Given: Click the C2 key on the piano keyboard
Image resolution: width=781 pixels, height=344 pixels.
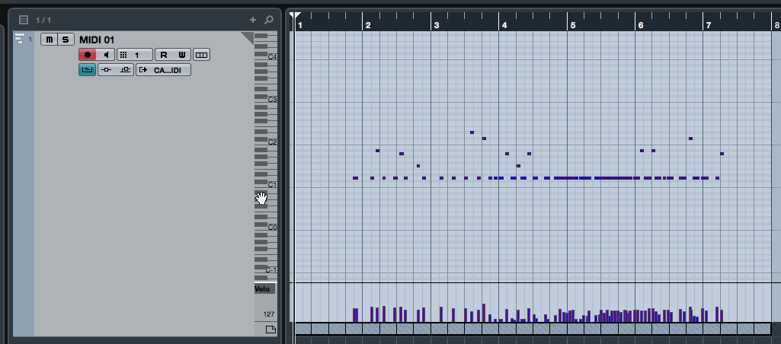Looking at the screenshot, I should click(263, 142).
